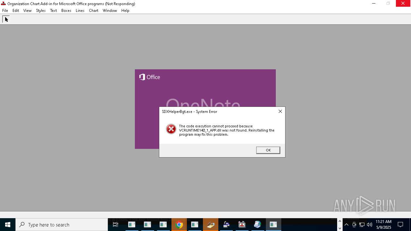Image resolution: width=411 pixels, height=231 pixels.
Task: Open the network status tray icon
Action: click(x=362, y=225)
